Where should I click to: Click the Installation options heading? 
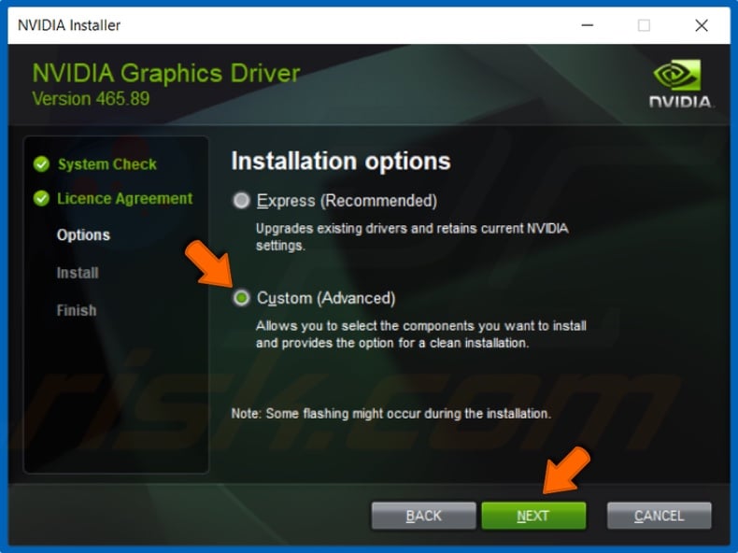341,161
